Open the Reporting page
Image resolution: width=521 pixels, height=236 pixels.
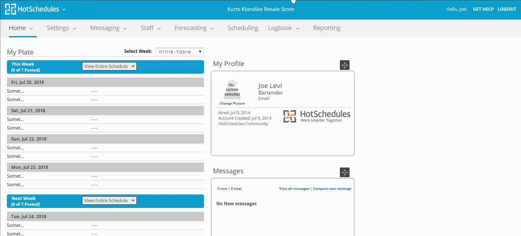click(327, 28)
